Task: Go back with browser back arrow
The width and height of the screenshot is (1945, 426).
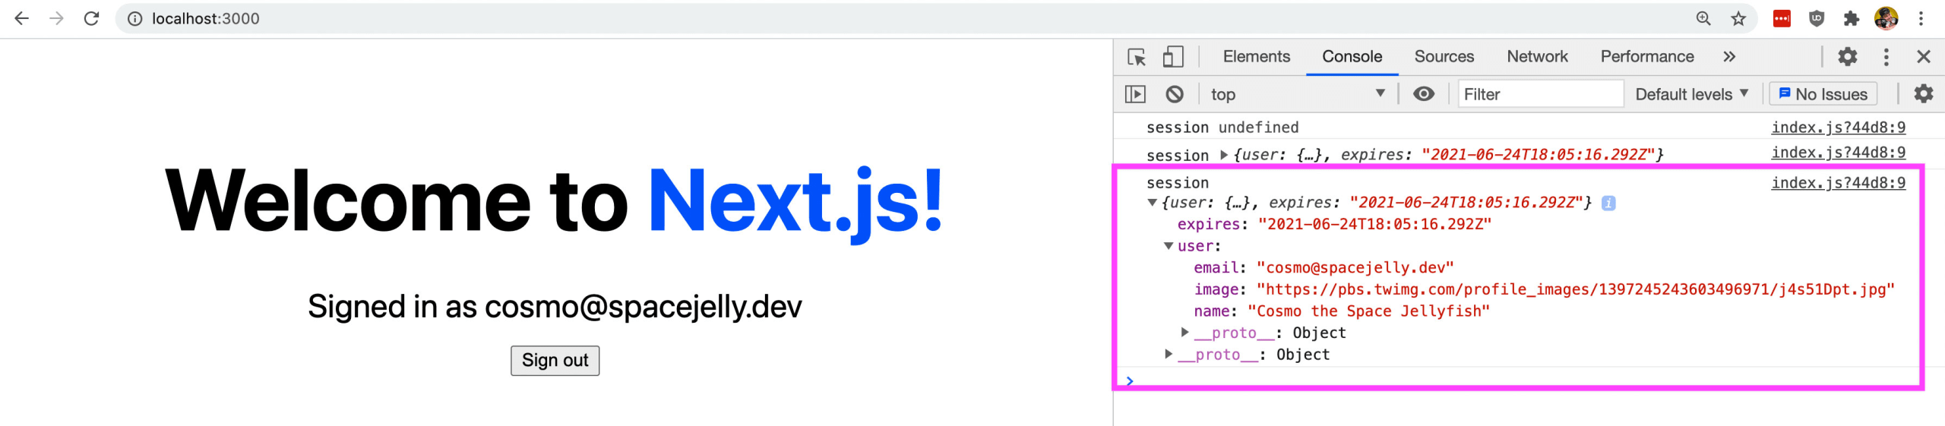Action: pos(22,18)
